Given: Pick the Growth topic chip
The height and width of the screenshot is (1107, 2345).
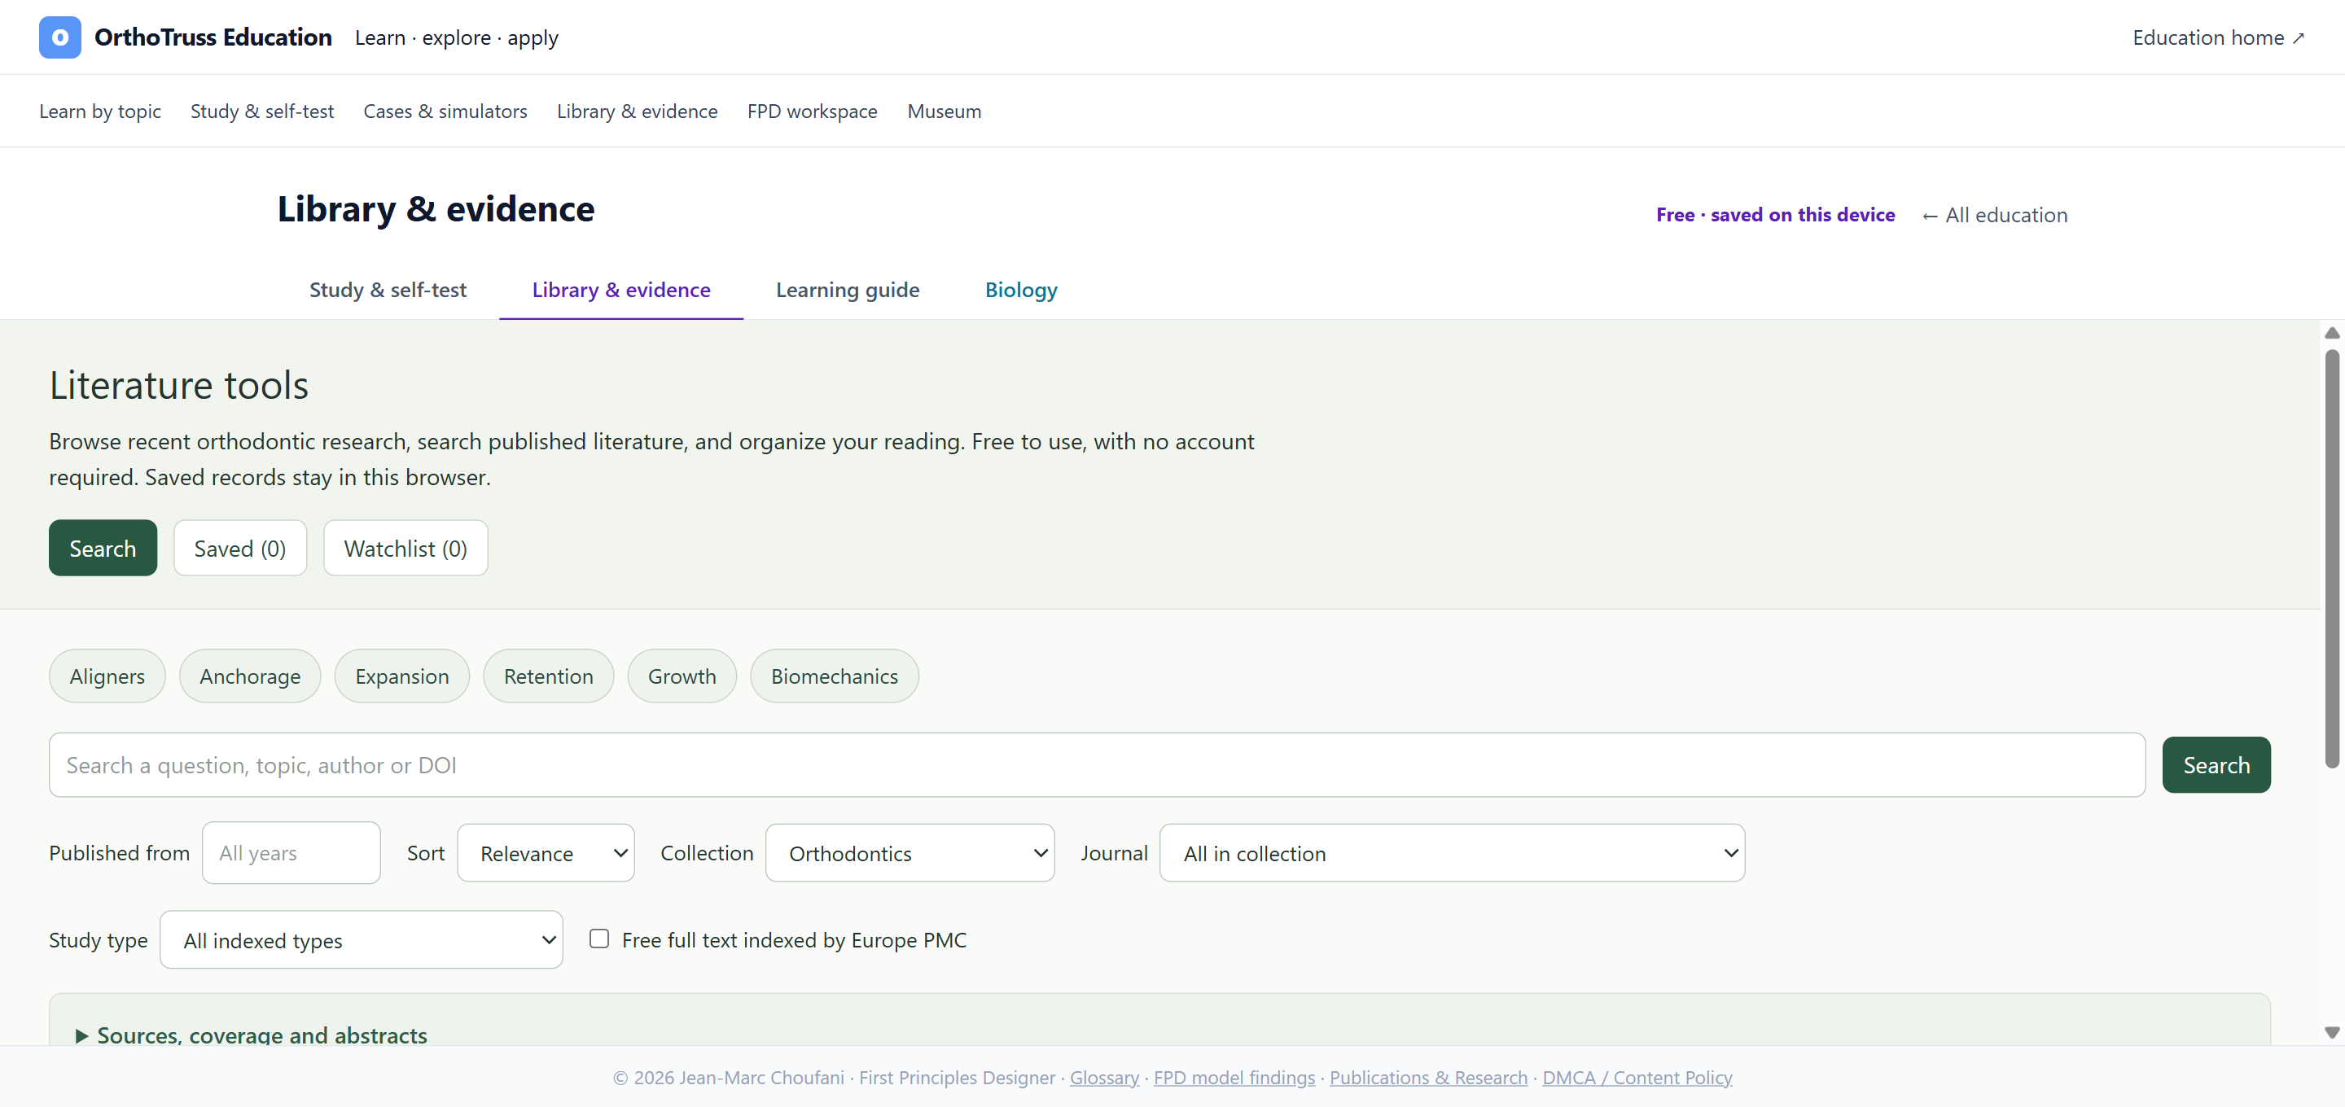Looking at the screenshot, I should [682, 676].
